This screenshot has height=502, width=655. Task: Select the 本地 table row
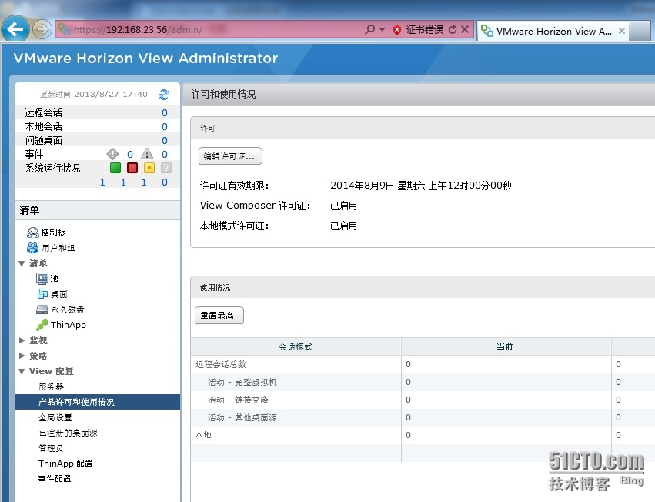point(423,435)
